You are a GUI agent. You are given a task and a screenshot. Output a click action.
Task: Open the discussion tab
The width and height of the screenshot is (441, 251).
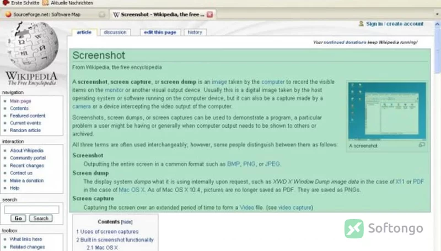click(115, 32)
